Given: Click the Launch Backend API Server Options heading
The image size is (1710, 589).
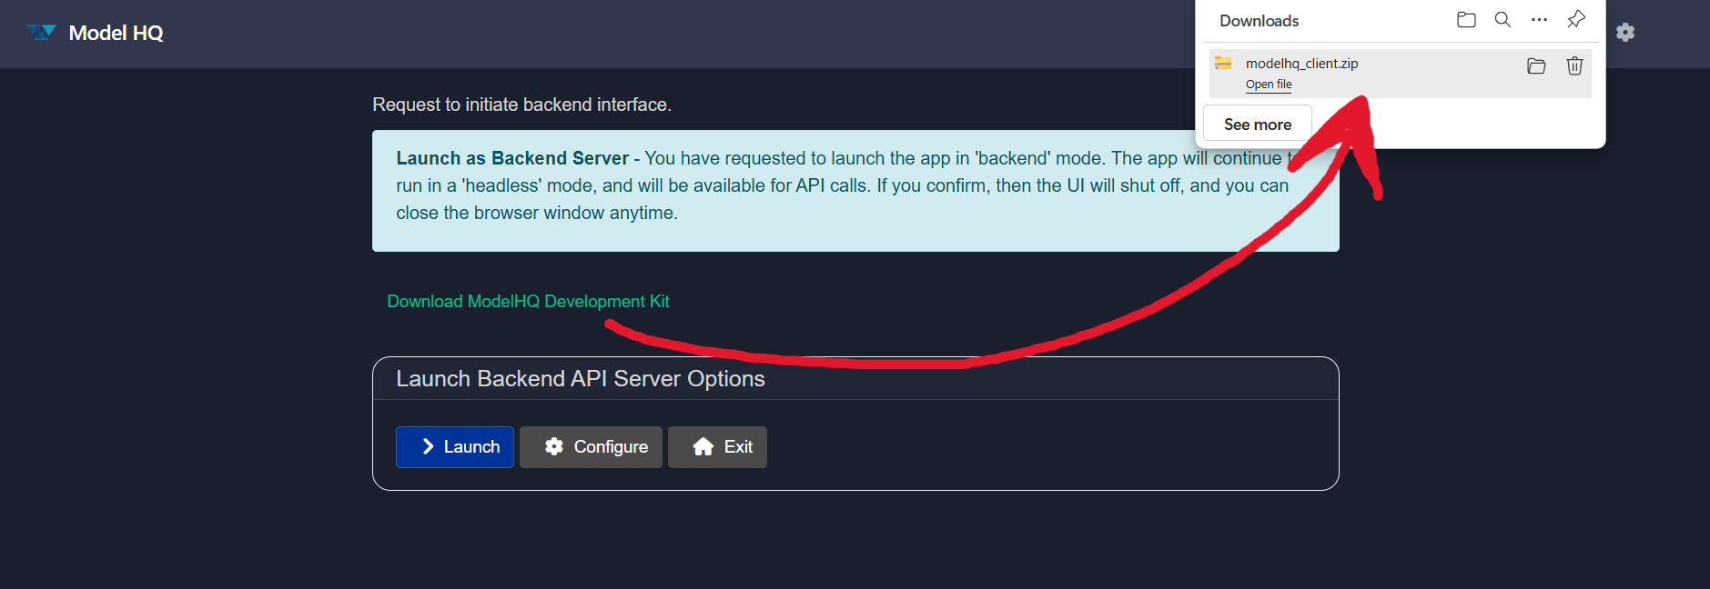Looking at the screenshot, I should (580, 379).
